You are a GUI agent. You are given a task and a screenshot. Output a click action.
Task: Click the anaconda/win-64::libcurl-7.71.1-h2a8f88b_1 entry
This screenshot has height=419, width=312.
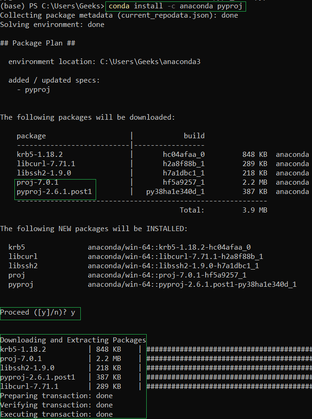pos(175,257)
